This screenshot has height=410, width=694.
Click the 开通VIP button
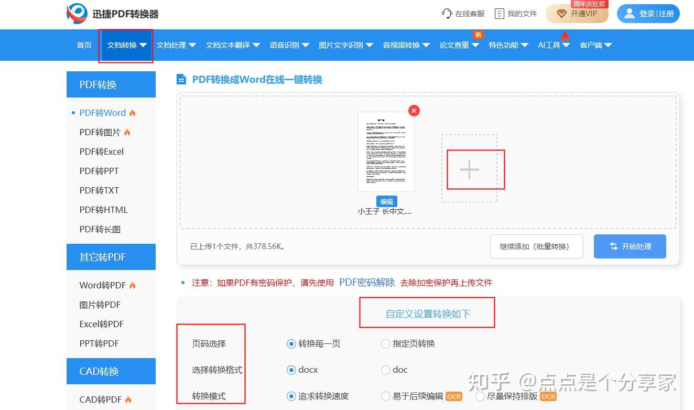[x=577, y=14]
